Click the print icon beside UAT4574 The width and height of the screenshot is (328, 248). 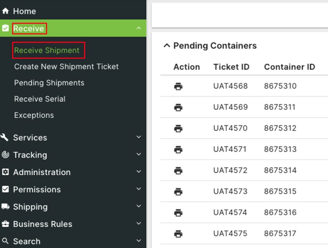[178, 212]
